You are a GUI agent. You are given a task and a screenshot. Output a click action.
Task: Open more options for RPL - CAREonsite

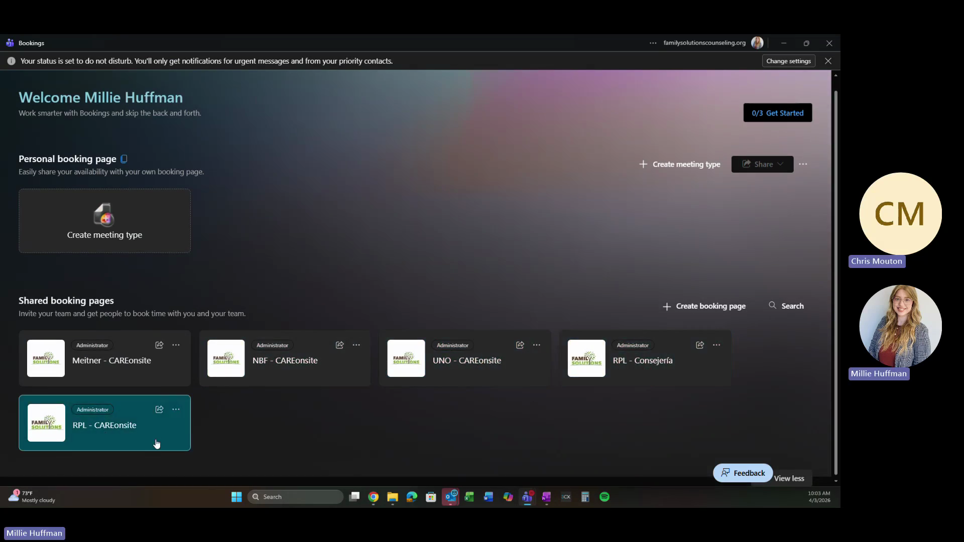tap(176, 410)
